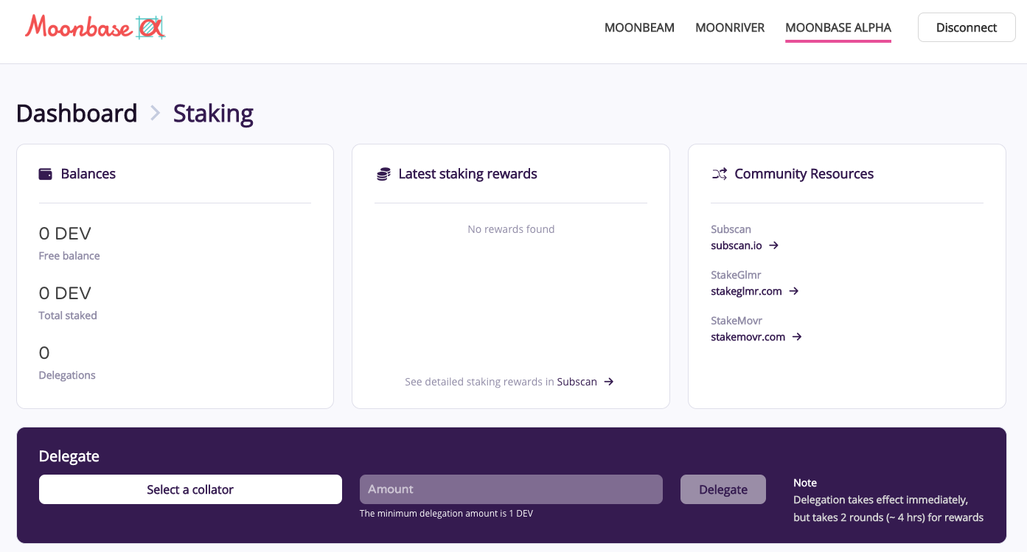Screen dimensions: 1027x552
Task: Click the Delegations label
Action: 67,375
